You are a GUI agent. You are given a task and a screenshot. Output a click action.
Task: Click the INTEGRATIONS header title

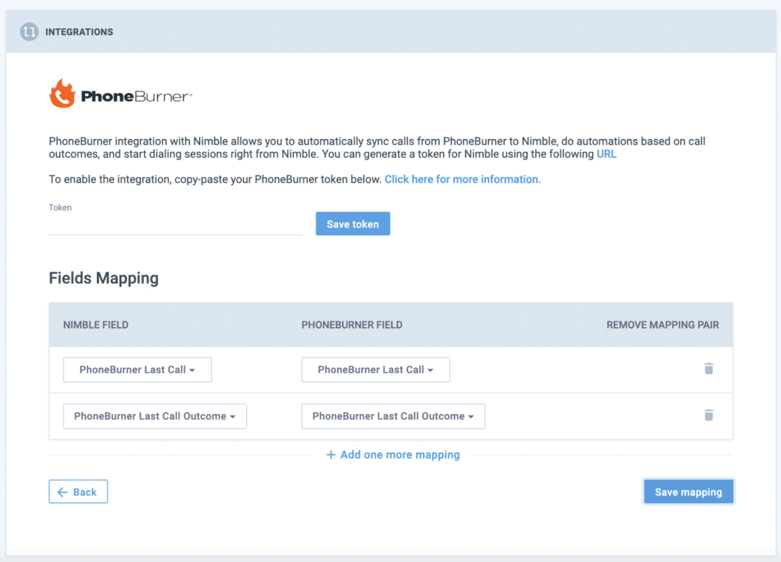tap(79, 32)
